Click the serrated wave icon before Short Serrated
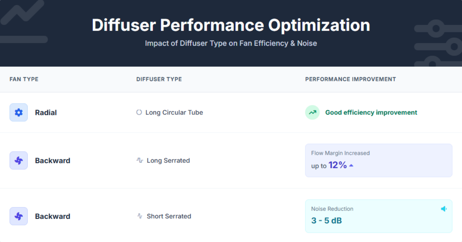 coord(139,216)
